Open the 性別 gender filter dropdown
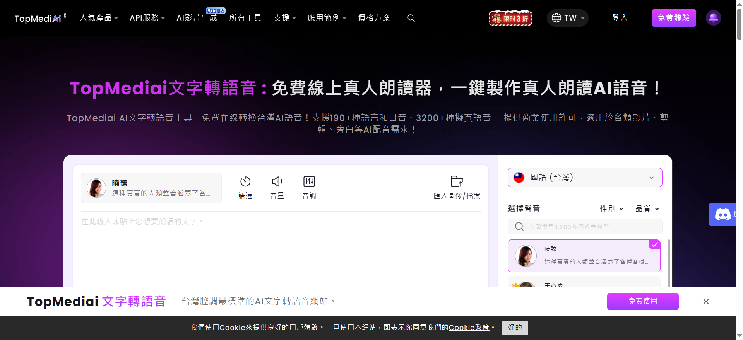The image size is (743, 340). [611, 209]
